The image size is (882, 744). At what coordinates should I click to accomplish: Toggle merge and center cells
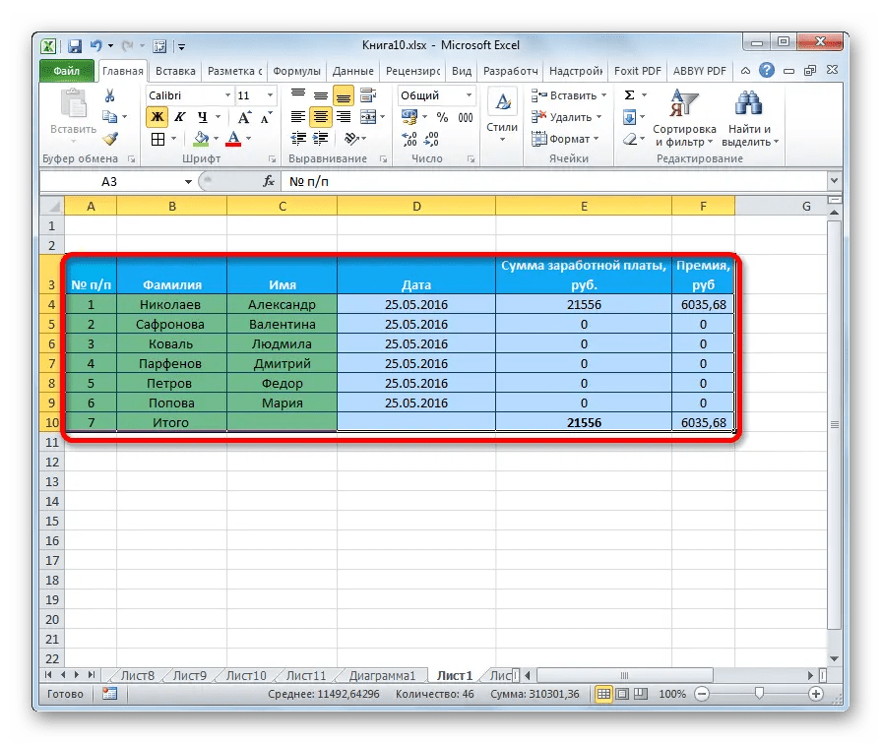click(x=367, y=118)
